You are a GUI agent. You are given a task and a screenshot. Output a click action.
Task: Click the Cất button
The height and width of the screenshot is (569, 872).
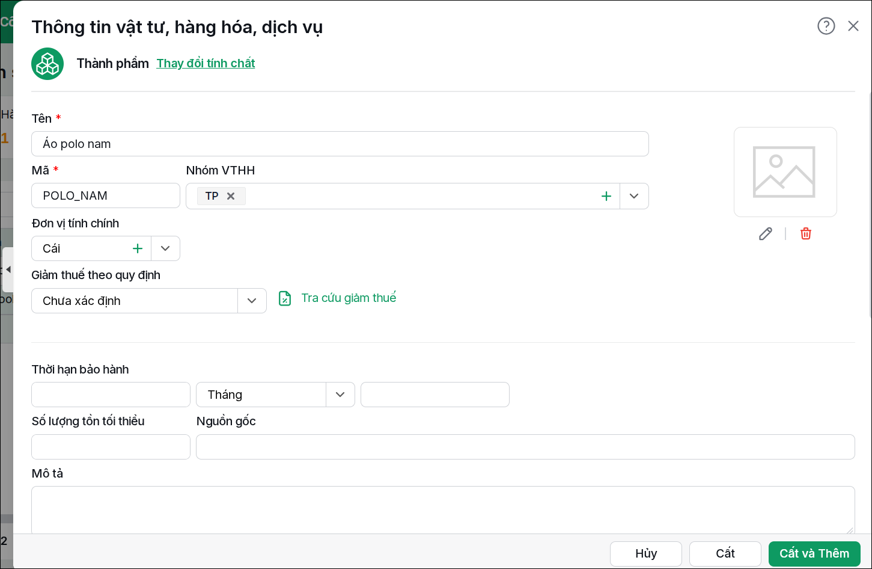725,553
